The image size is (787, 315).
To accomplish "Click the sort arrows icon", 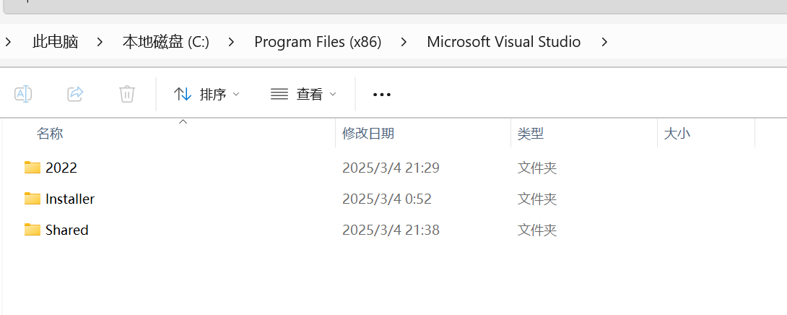I will point(183,94).
